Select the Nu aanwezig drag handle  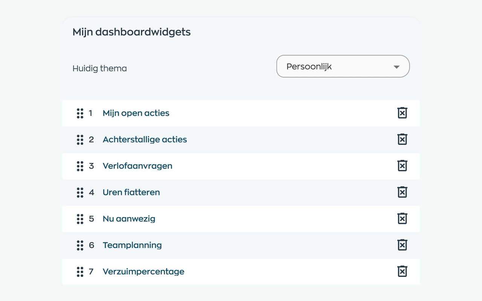[x=80, y=219]
